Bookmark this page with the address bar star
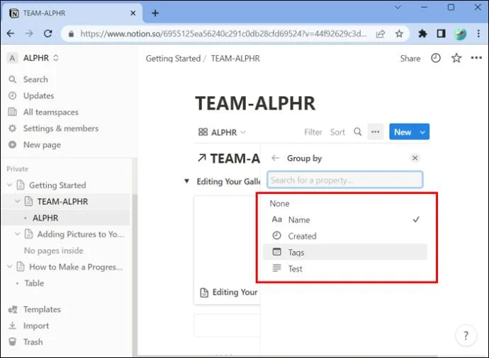 [399, 34]
